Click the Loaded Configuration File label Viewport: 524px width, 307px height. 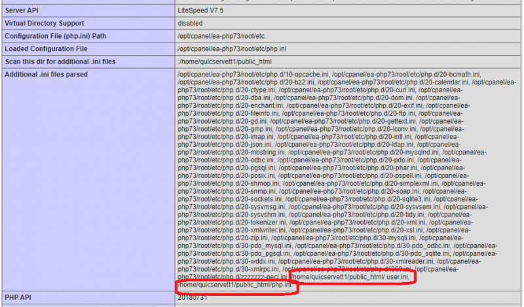point(46,49)
